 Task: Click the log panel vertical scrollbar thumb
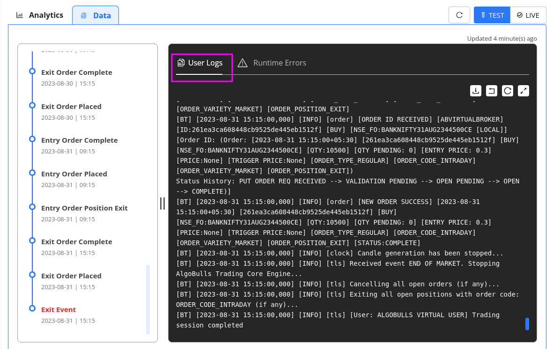(x=527, y=324)
